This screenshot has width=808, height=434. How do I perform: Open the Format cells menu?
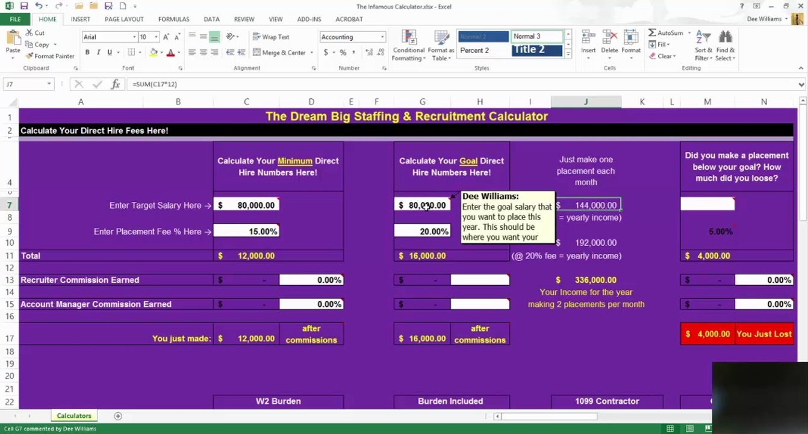631,45
